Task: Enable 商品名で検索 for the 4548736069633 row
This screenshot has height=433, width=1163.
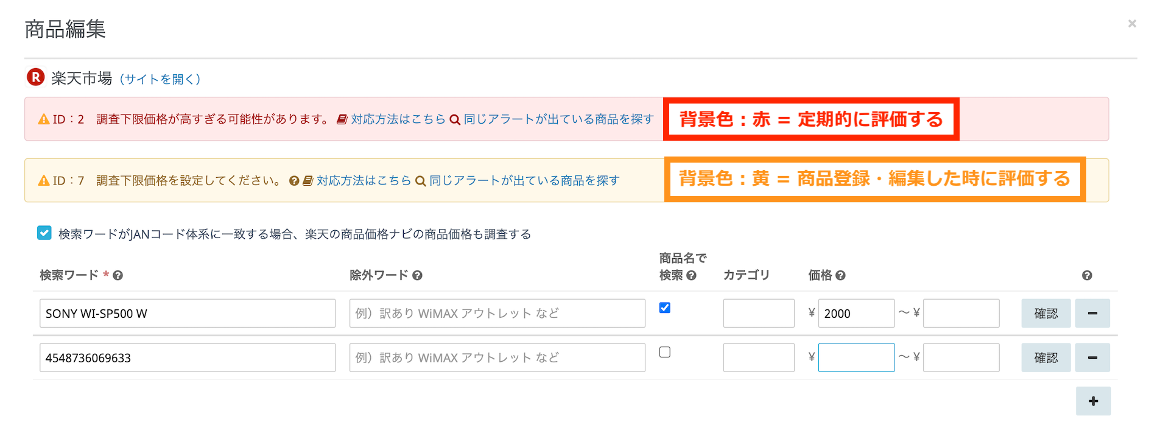Action: (665, 353)
